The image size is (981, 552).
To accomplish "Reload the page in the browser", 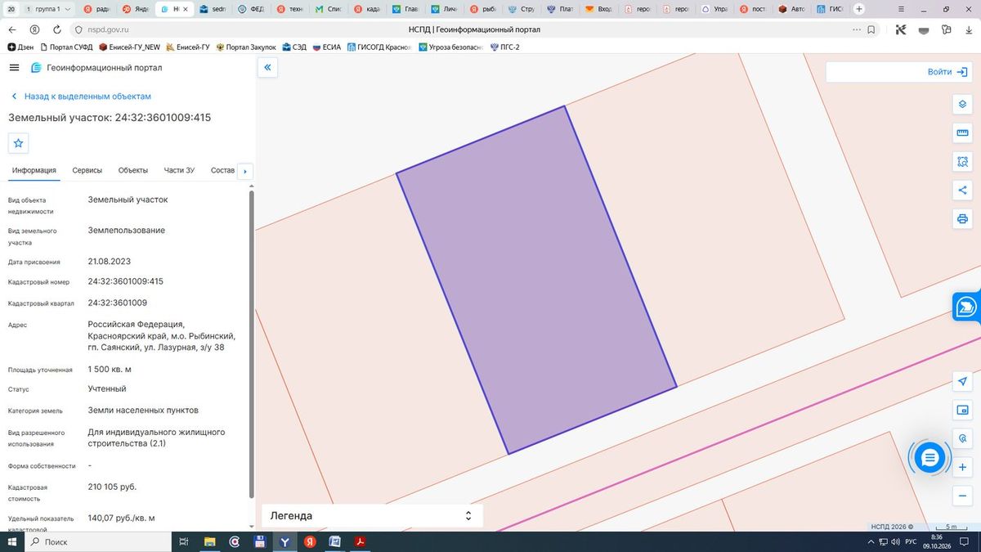I will [x=56, y=29].
